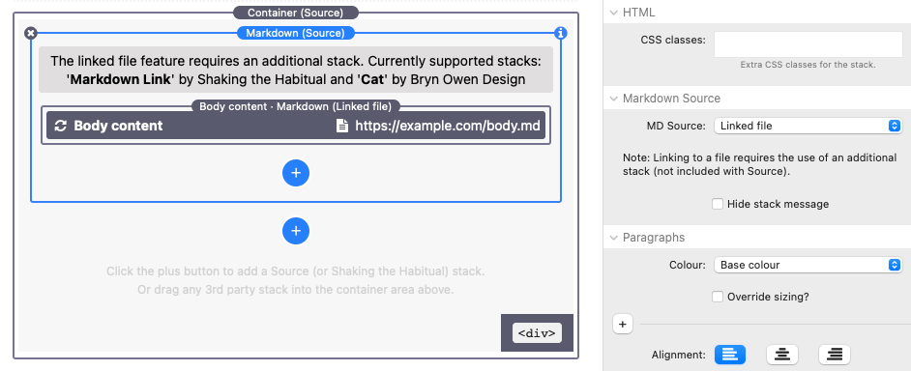The image size is (911, 371).
Task: Add a stack to the Container via the lower plus button
Action: 296,231
